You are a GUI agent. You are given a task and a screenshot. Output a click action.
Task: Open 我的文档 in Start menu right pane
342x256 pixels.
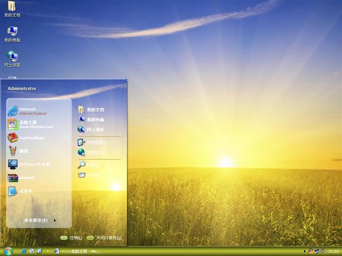pyautogui.click(x=91, y=109)
